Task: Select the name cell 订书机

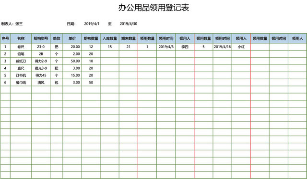Action: point(21,75)
